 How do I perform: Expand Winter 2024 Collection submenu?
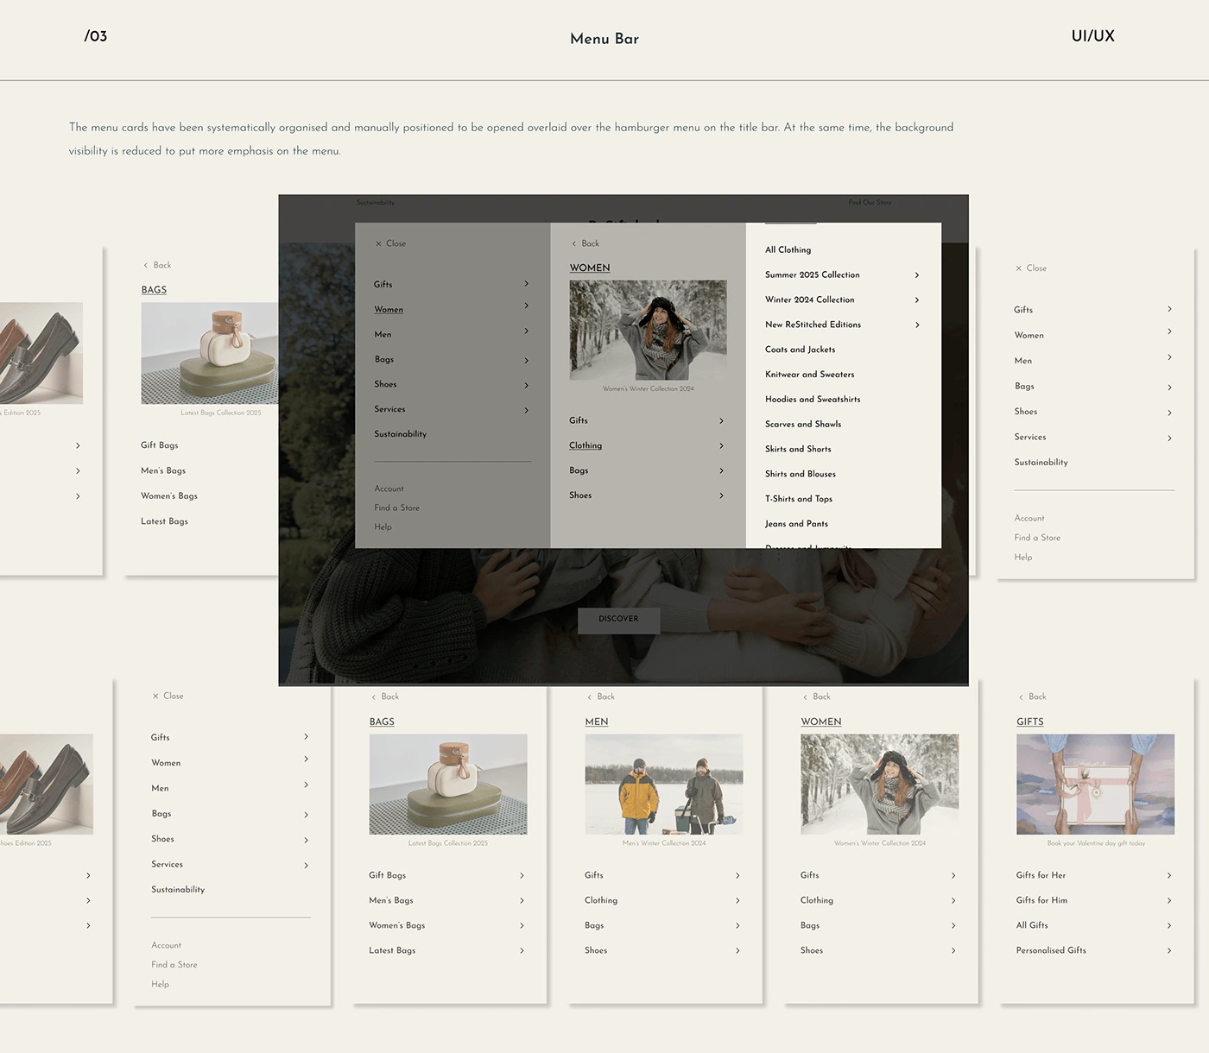click(917, 300)
